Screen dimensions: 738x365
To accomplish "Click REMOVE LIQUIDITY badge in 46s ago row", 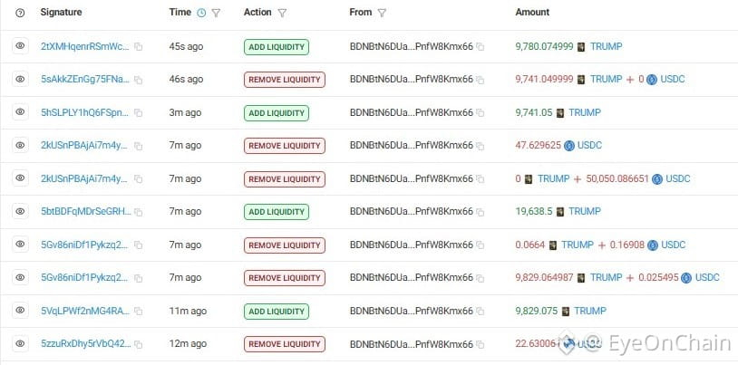I will [285, 80].
